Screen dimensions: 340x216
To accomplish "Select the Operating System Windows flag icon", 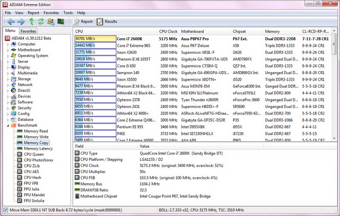I will point(14,56).
